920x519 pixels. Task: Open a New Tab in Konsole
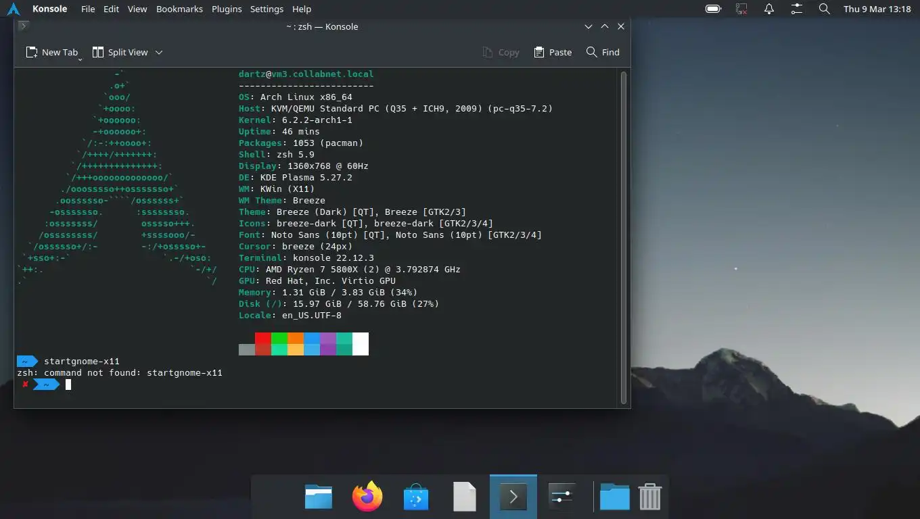[x=51, y=52]
